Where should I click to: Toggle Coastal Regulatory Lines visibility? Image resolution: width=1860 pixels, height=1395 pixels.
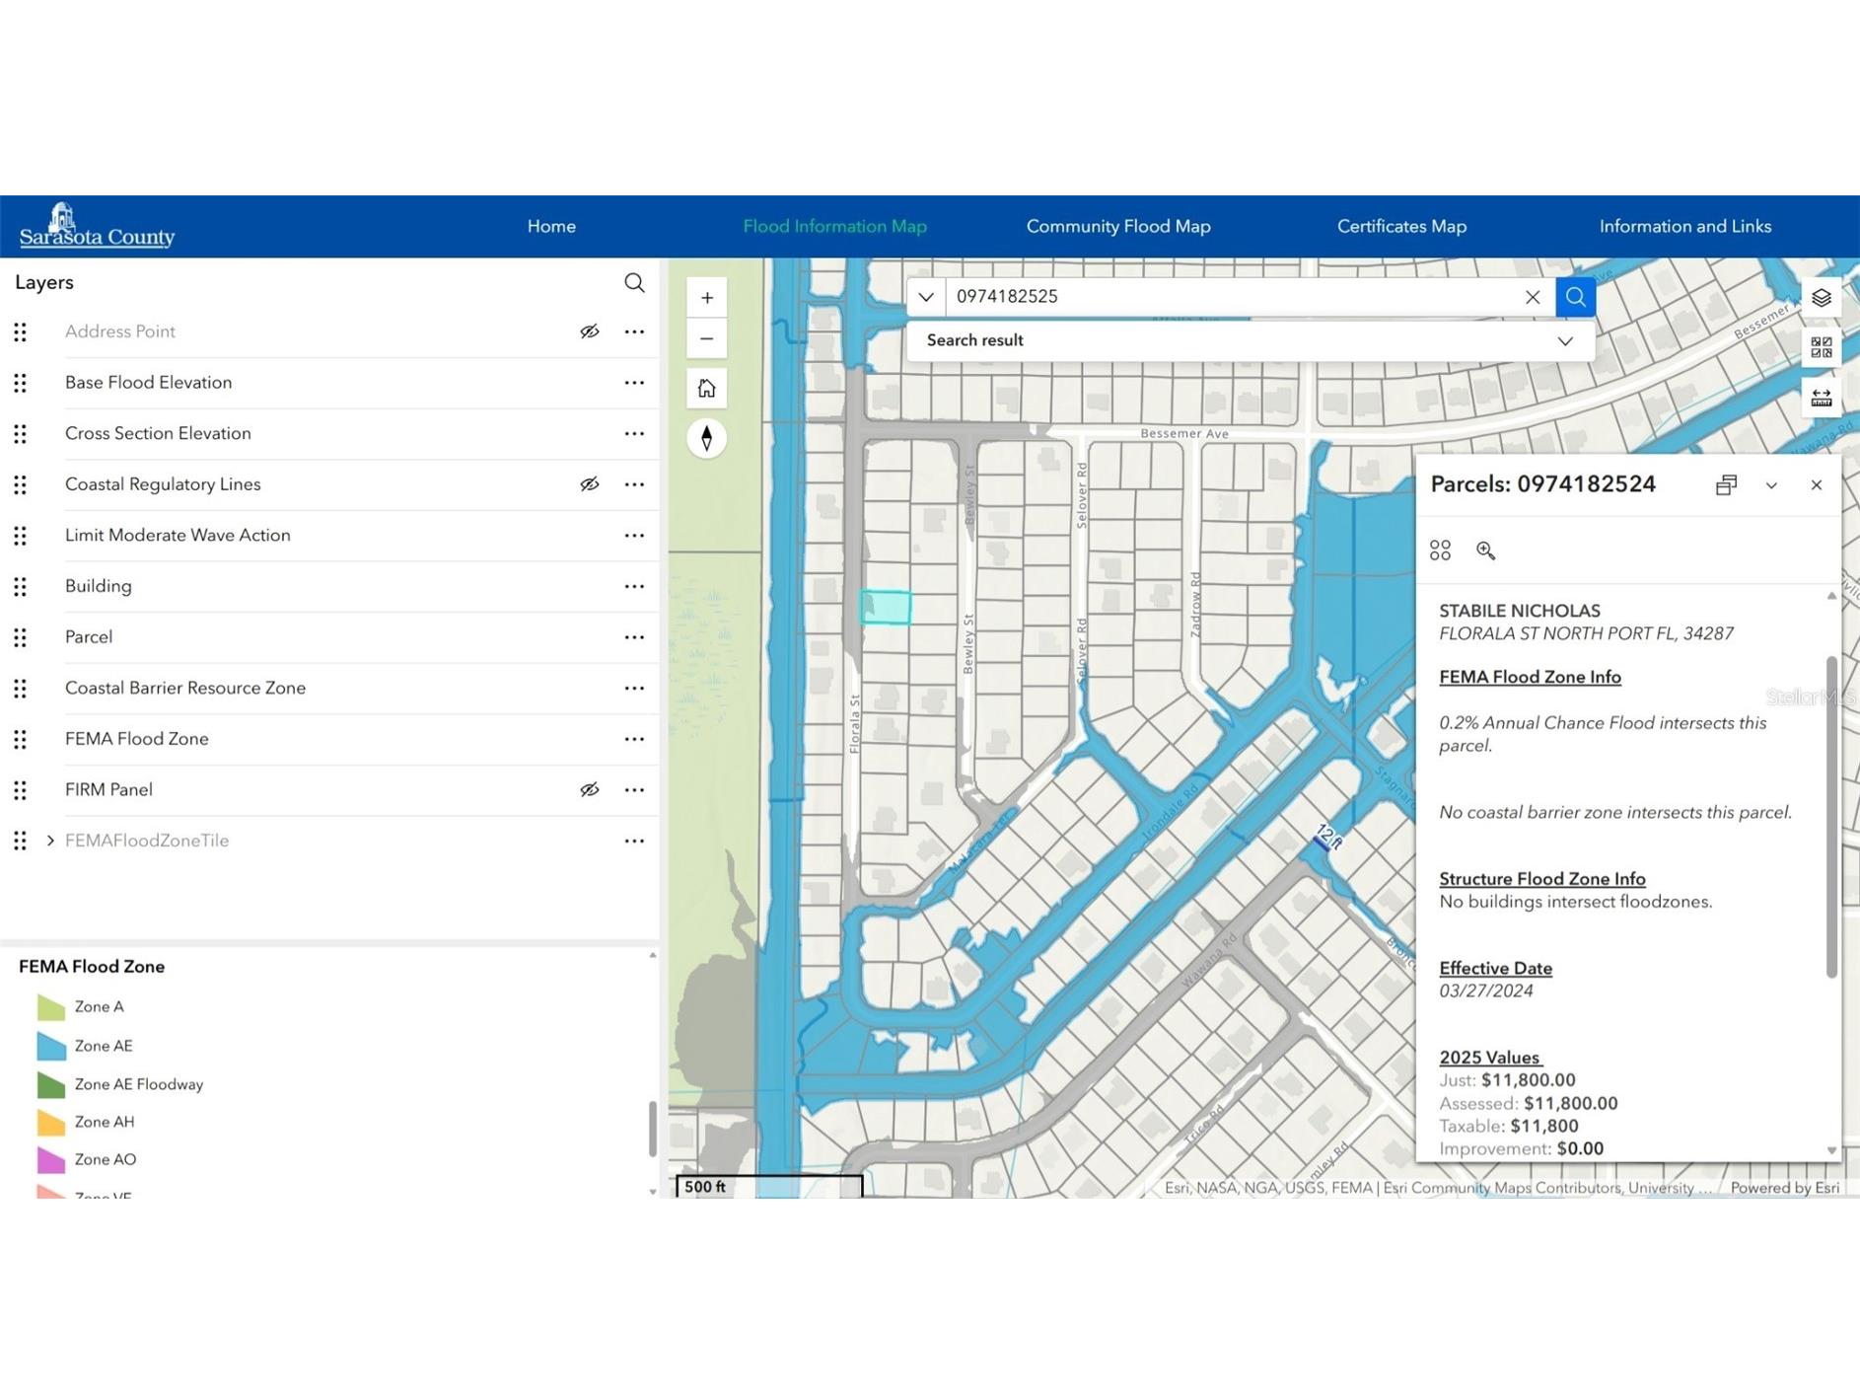click(589, 484)
